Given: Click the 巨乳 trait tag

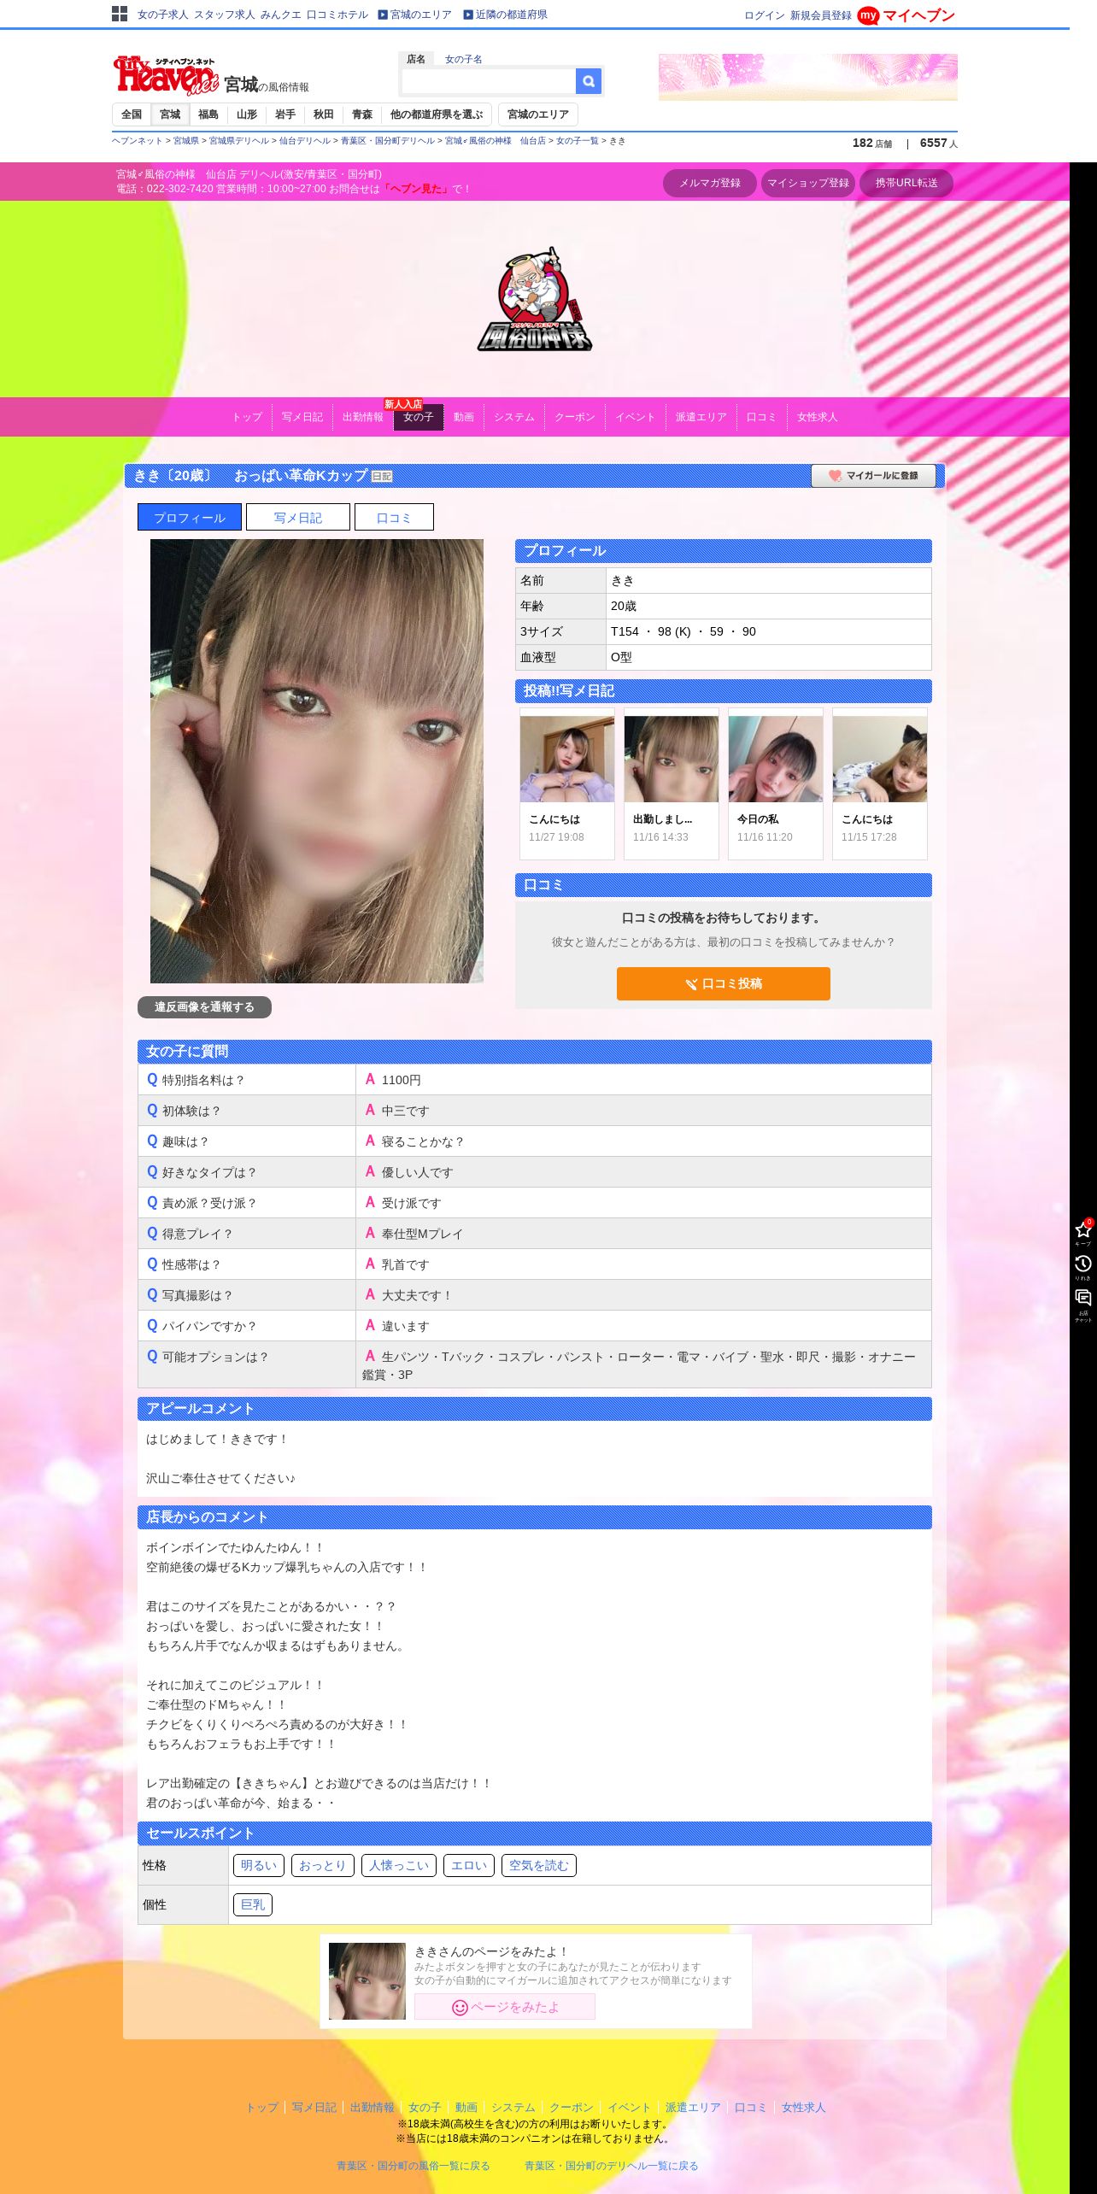Looking at the screenshot, I should pyautogui.click(x=253, y=1904).
